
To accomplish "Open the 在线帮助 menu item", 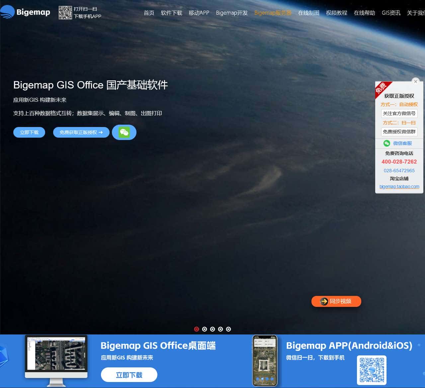I will 365,13.
